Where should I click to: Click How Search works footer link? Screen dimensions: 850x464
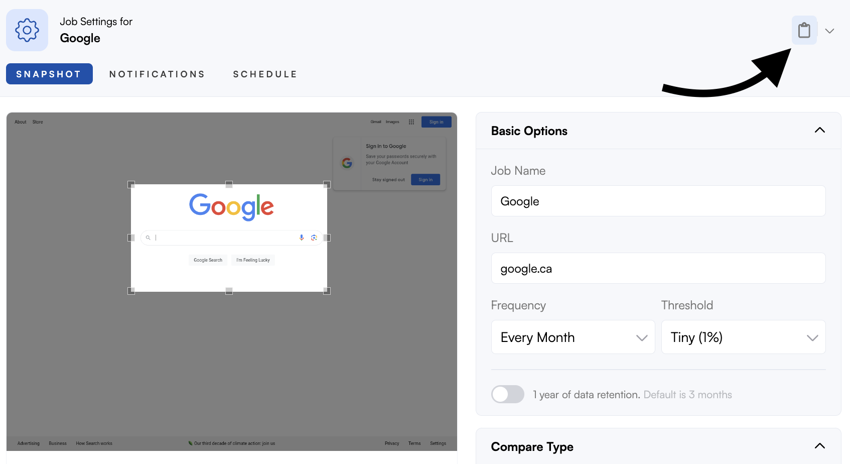pyautogui.click(x=94, y=443)
